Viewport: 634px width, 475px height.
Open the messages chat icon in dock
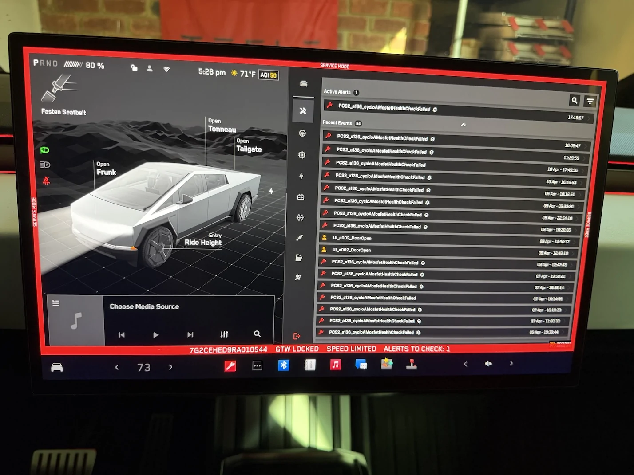(361, 365)
